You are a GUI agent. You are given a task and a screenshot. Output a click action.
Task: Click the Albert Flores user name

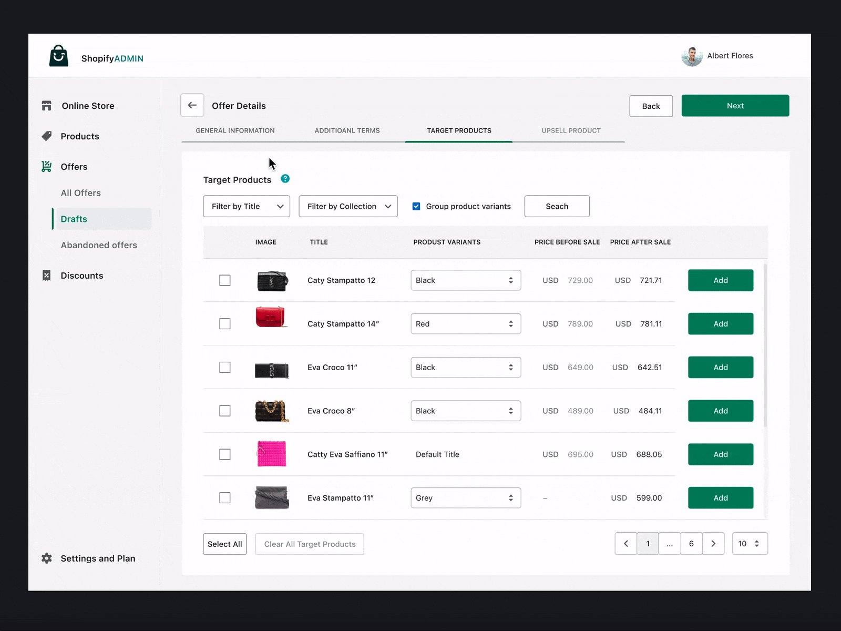tap(730, 56)
